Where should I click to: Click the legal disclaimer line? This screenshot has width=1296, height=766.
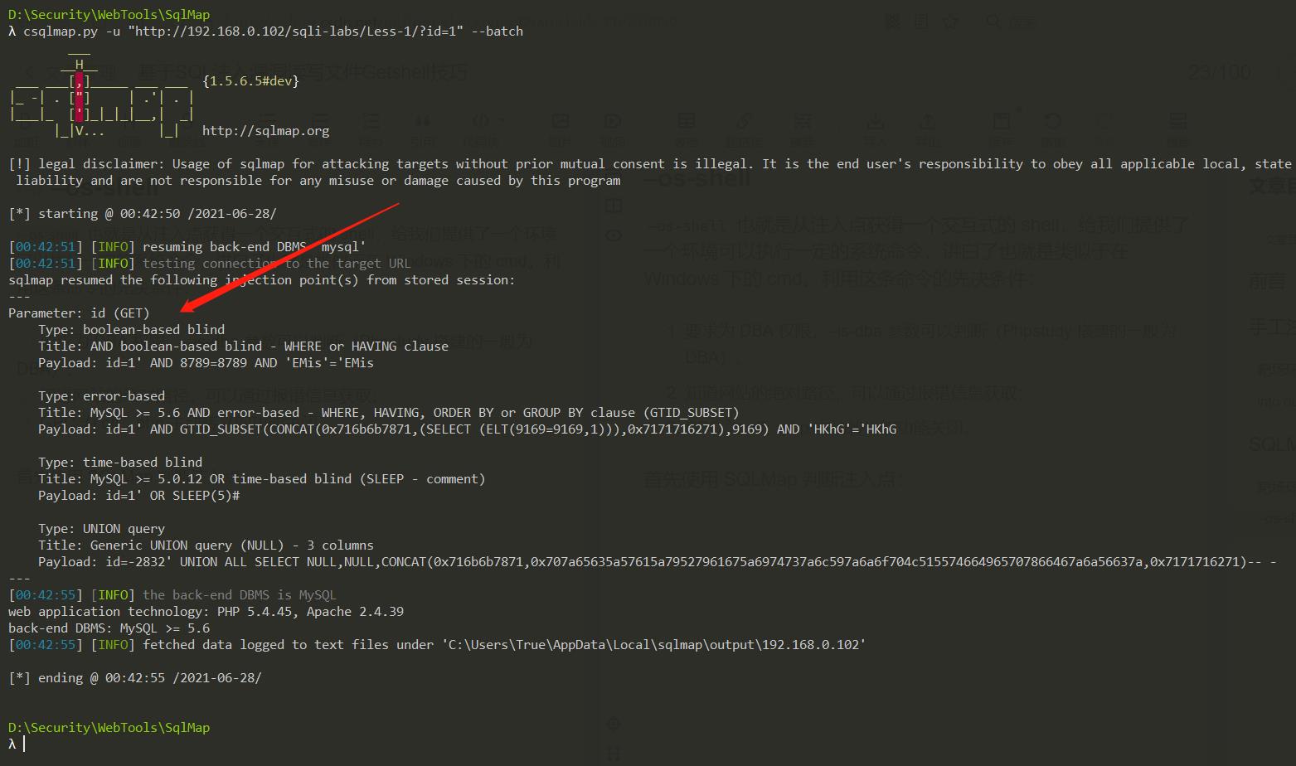[650, 164]
